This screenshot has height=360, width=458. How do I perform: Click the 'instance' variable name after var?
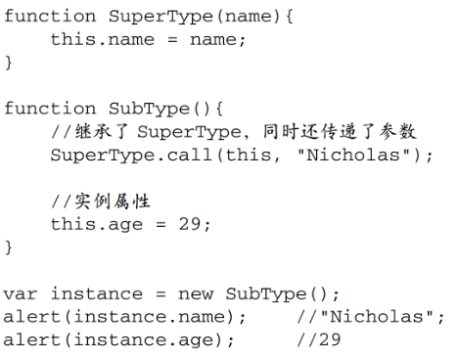[97, 293]
